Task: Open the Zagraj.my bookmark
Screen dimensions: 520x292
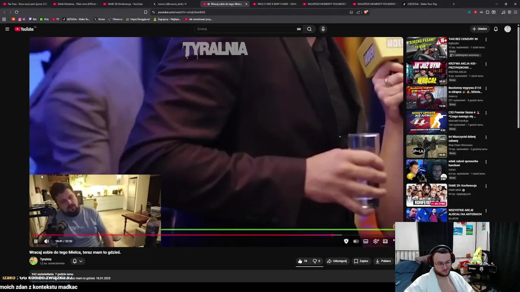Action: [x=167, y=19]
